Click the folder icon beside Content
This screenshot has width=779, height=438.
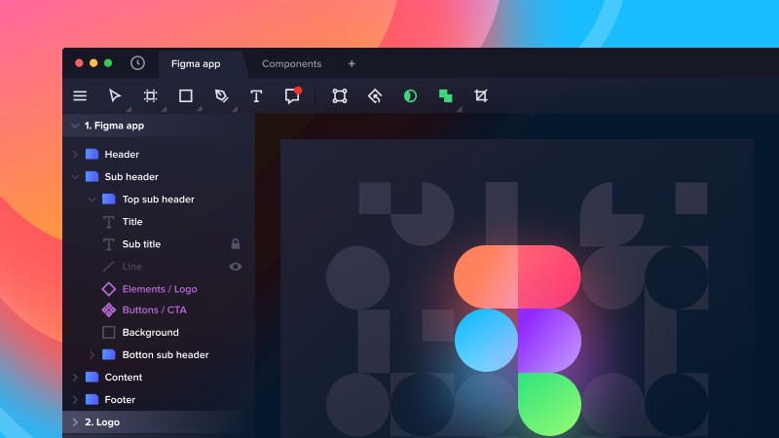click(x=92, y=377)
